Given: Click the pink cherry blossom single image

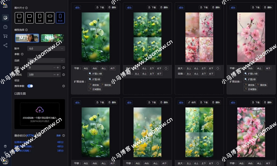Looking at the screenshot, I should (x=251, y=37).
